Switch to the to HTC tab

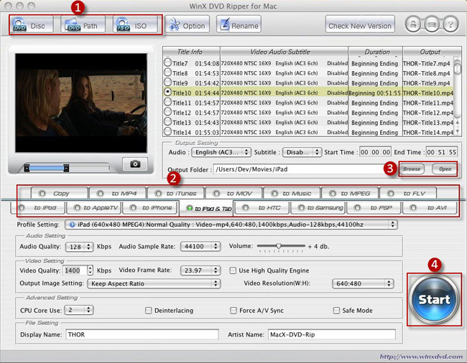[262, 207]
